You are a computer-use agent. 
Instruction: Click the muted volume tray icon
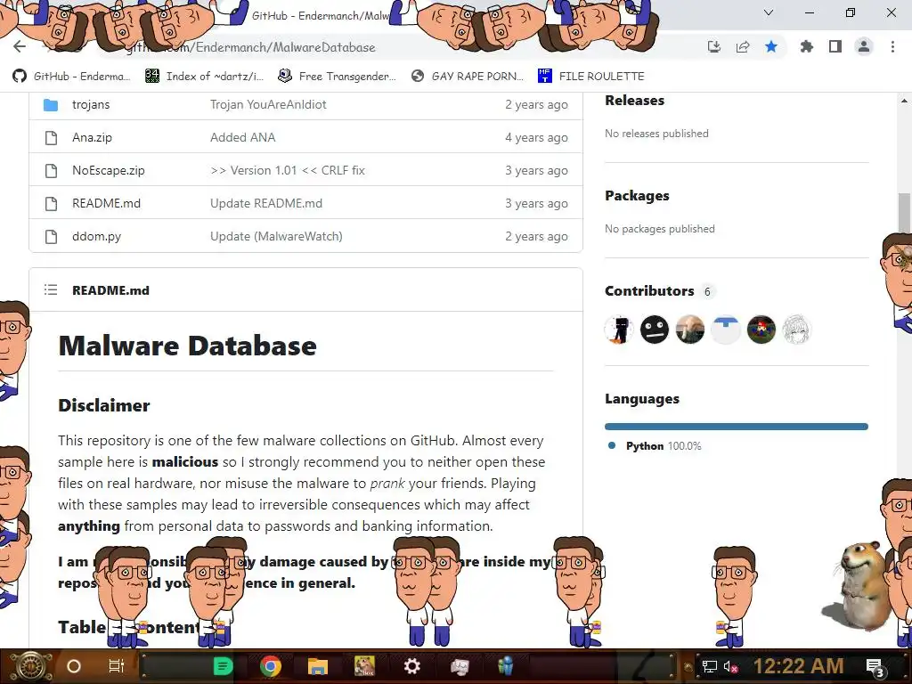(730, 667)
